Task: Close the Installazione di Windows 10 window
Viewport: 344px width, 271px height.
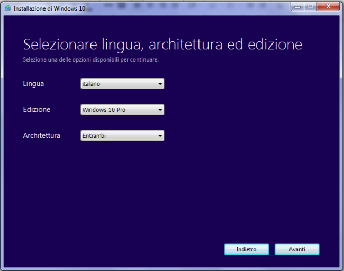Action: (x=328, y=6)
